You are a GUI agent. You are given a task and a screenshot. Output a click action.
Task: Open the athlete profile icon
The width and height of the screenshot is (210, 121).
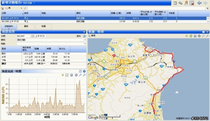[186, 3]
